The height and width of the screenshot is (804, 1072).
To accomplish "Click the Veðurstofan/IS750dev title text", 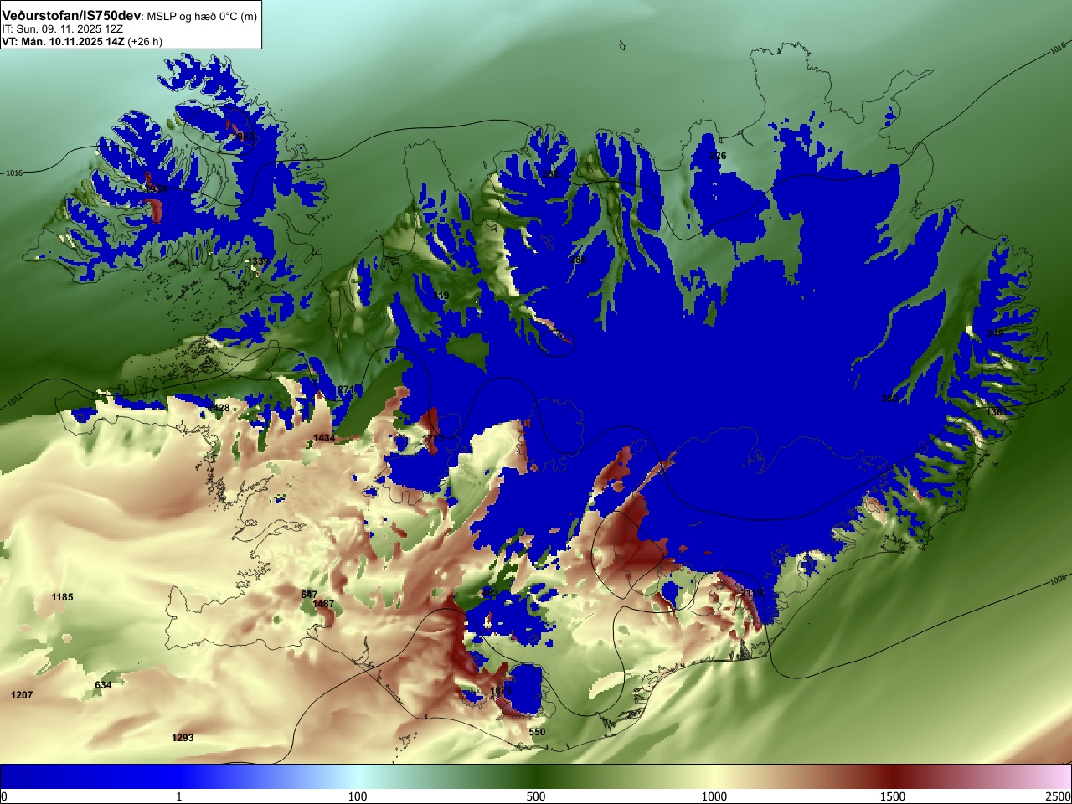I will [x=72, y=16].
